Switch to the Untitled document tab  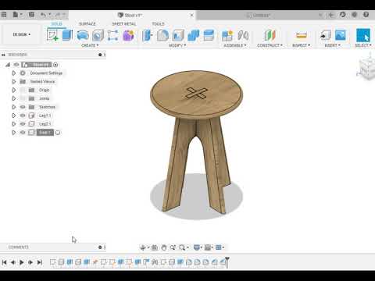(x=260, y=15)
